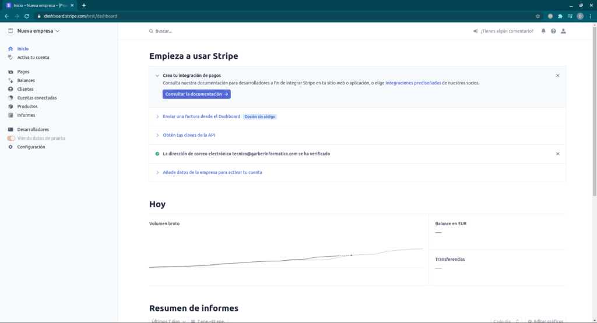Screen dimensions: 597x323
Task: Click the Configuración gear icon
Action: (10, 147)
